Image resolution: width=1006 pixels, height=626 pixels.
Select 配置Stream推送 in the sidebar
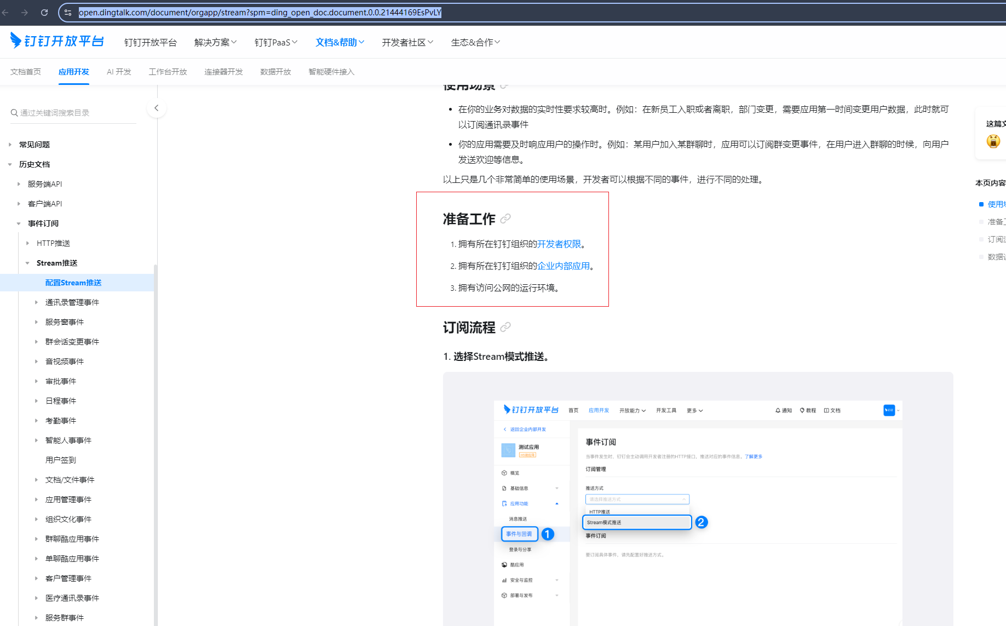pos(73,283)
